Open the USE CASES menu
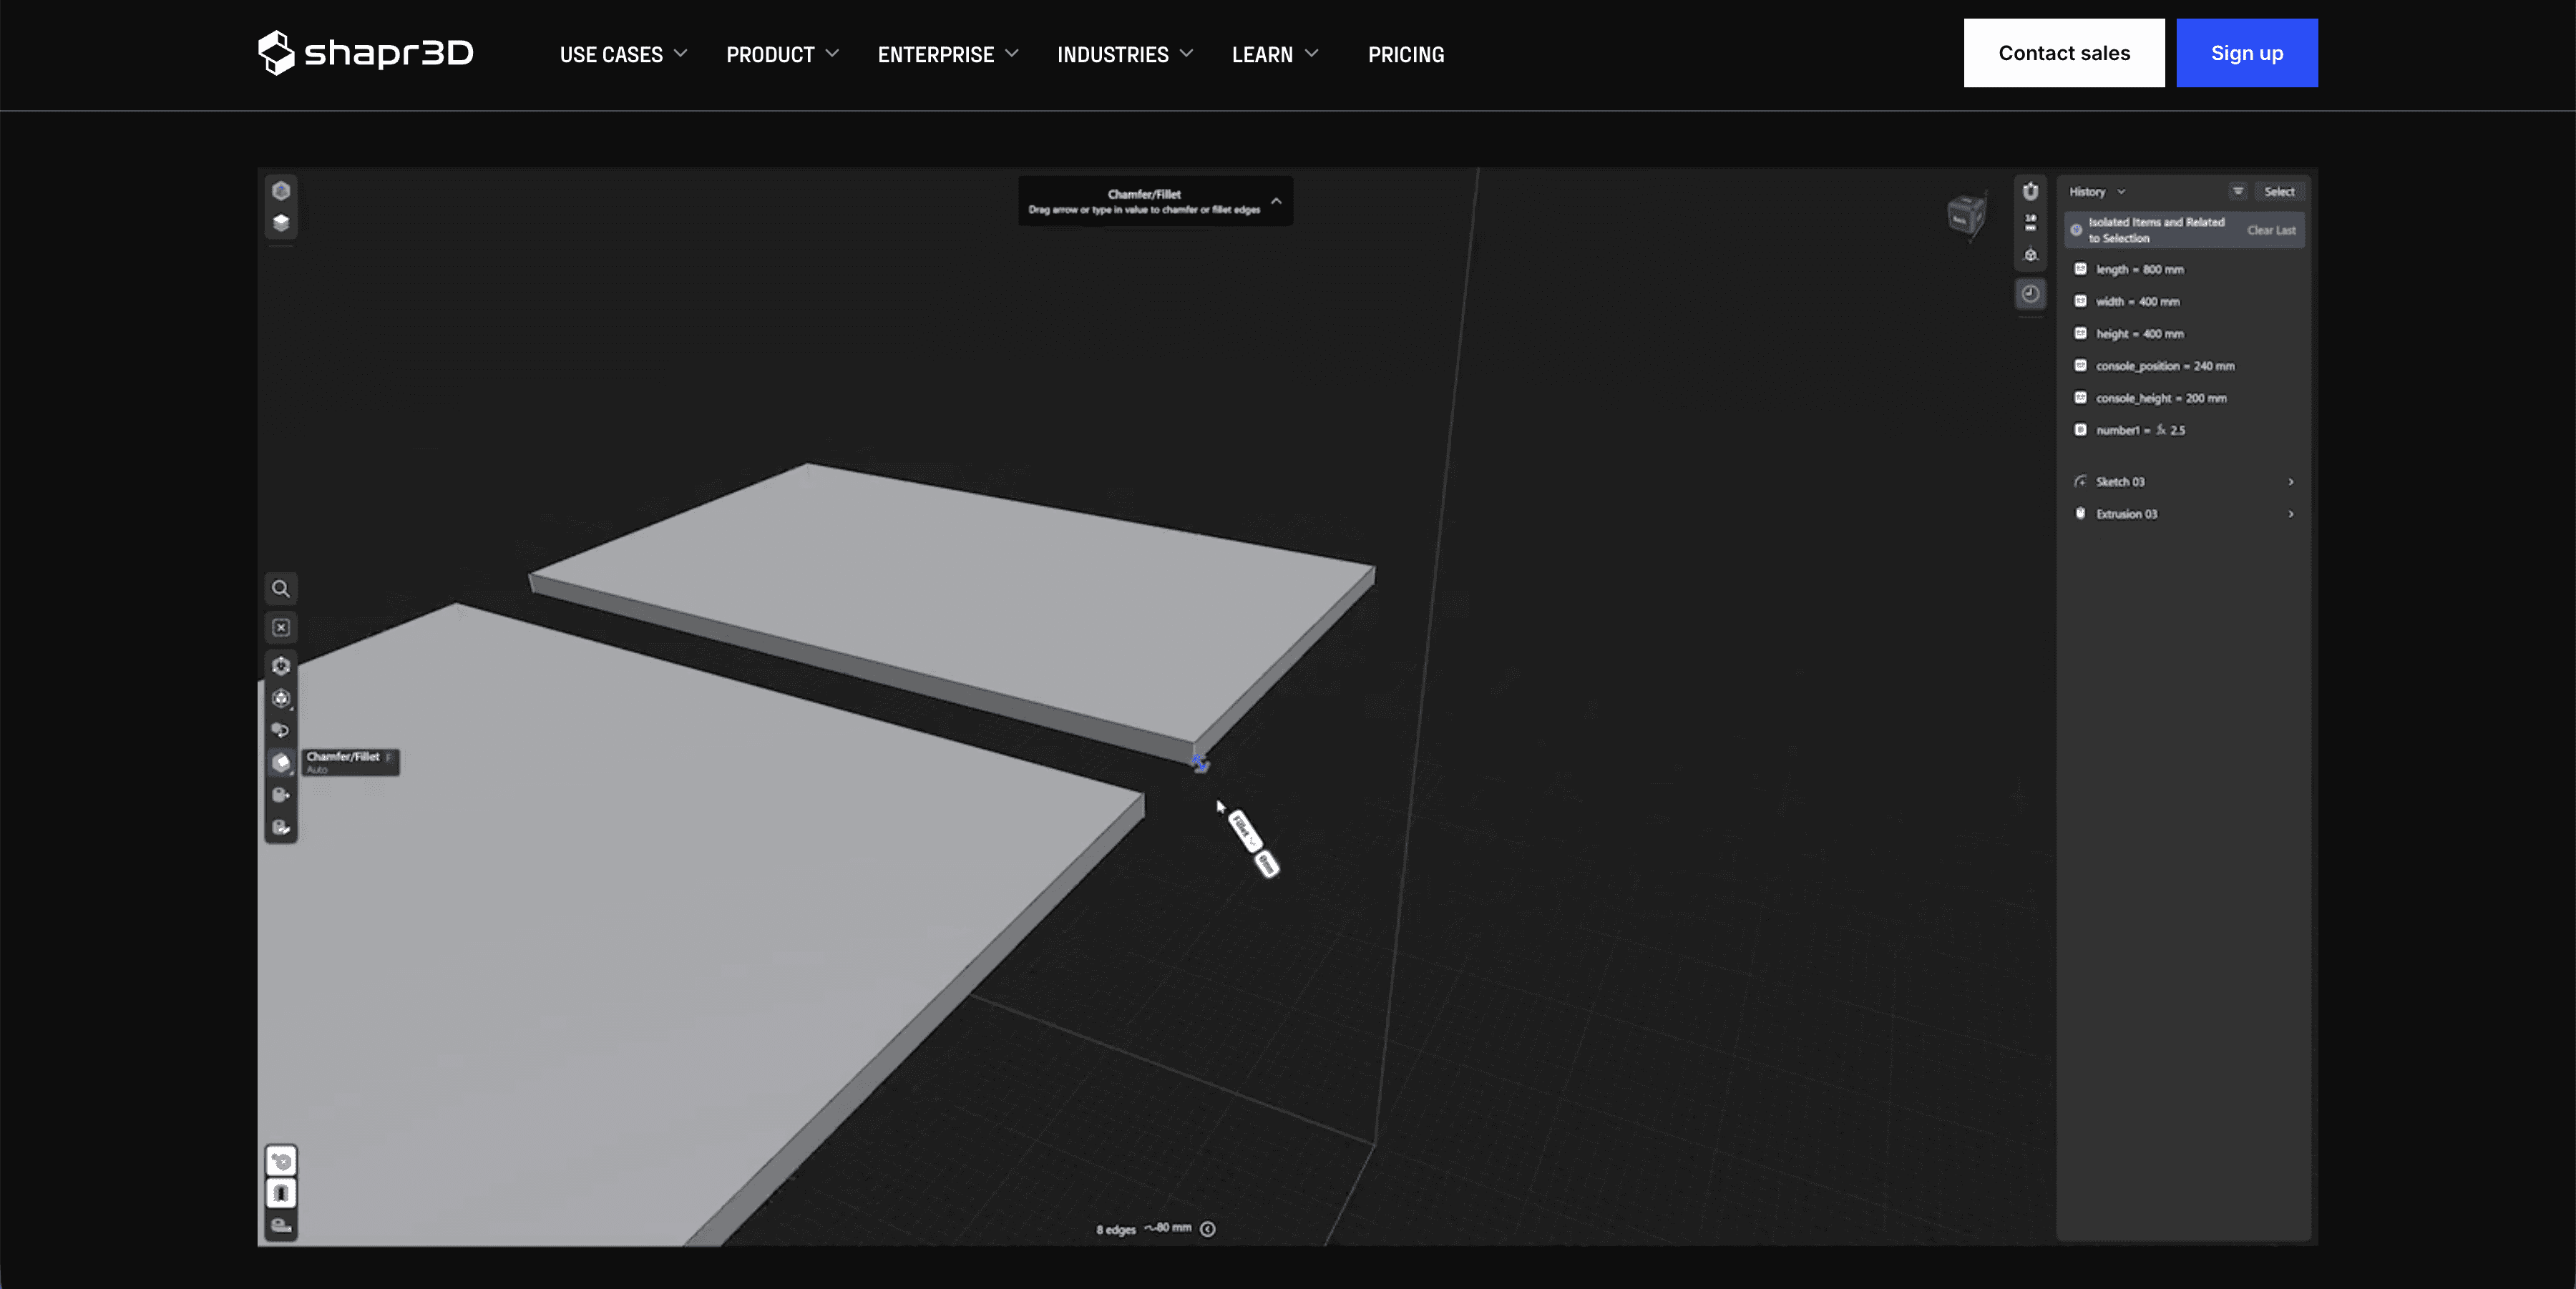Viewport: 2576px width, 1289px height. tap(622, 54)
